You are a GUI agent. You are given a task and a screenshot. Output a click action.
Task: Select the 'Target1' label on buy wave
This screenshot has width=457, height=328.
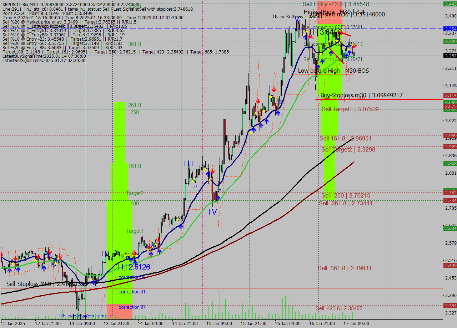(x=135, y=231)
